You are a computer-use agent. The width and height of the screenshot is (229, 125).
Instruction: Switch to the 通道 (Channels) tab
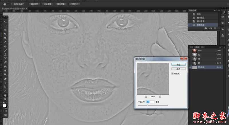coord(197,47)
